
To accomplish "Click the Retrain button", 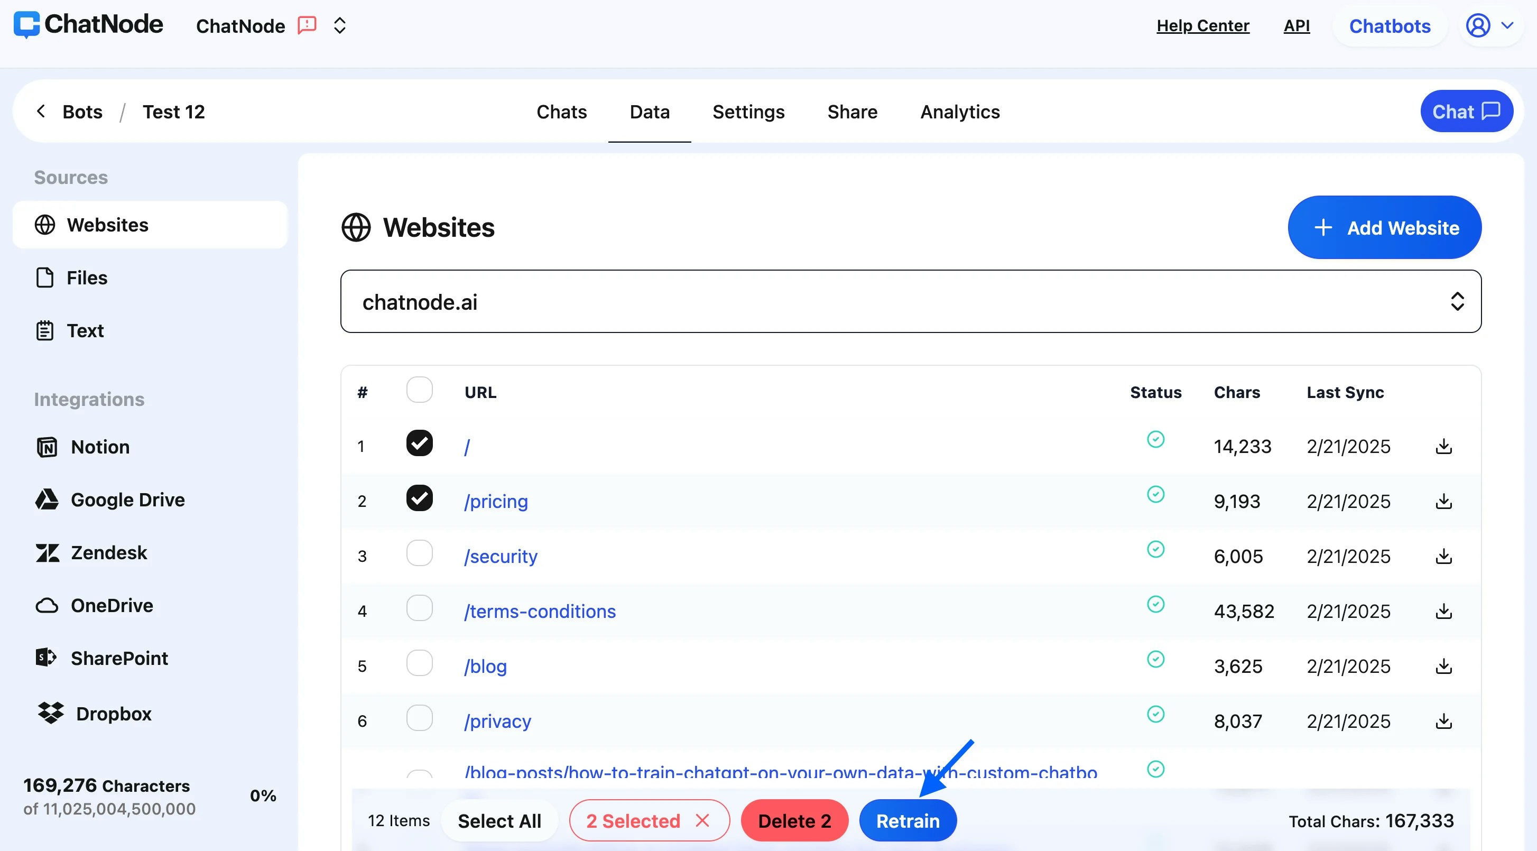I will click(907, 820).
